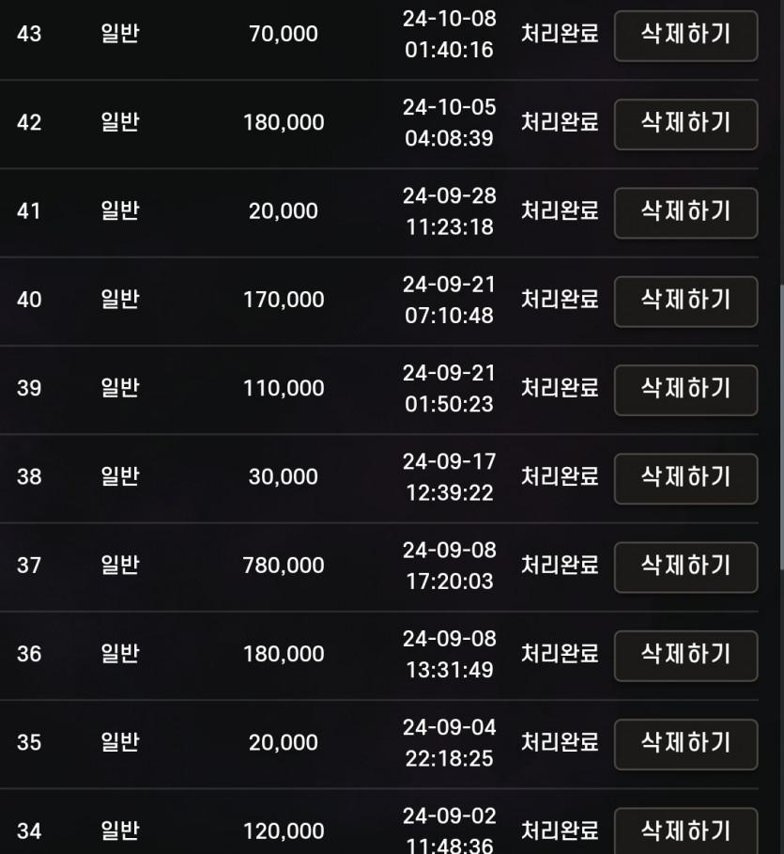Delete the 30,000 entry in row 38
The width and height of the screenshot is (784, 854).
point(685,478)
